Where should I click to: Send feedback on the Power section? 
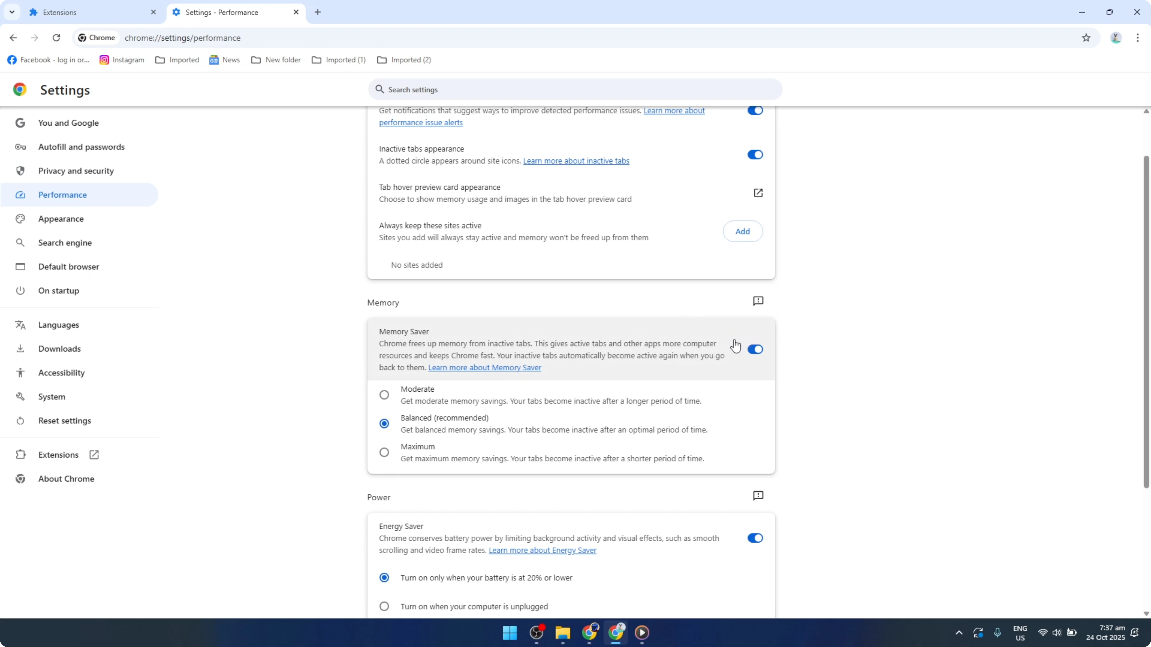(x=758, y=496)
